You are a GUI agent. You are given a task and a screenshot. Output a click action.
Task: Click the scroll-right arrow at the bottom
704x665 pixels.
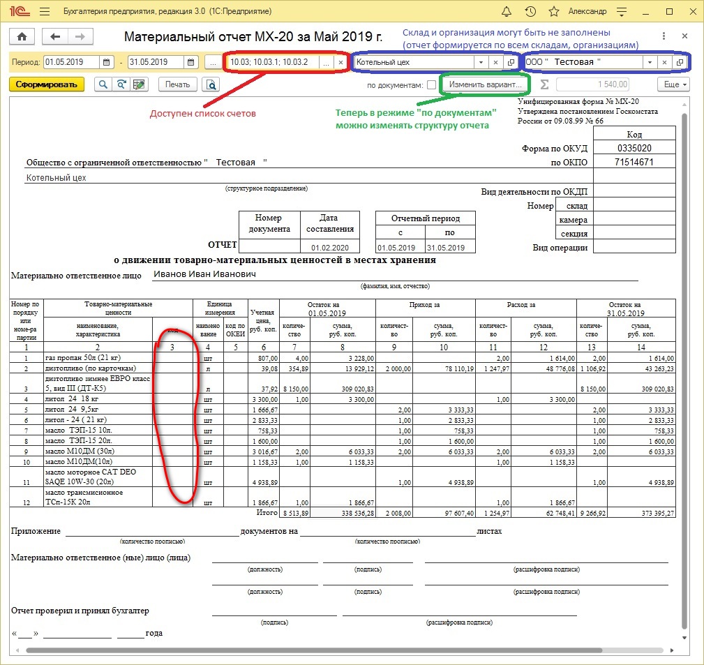(672, 650)
